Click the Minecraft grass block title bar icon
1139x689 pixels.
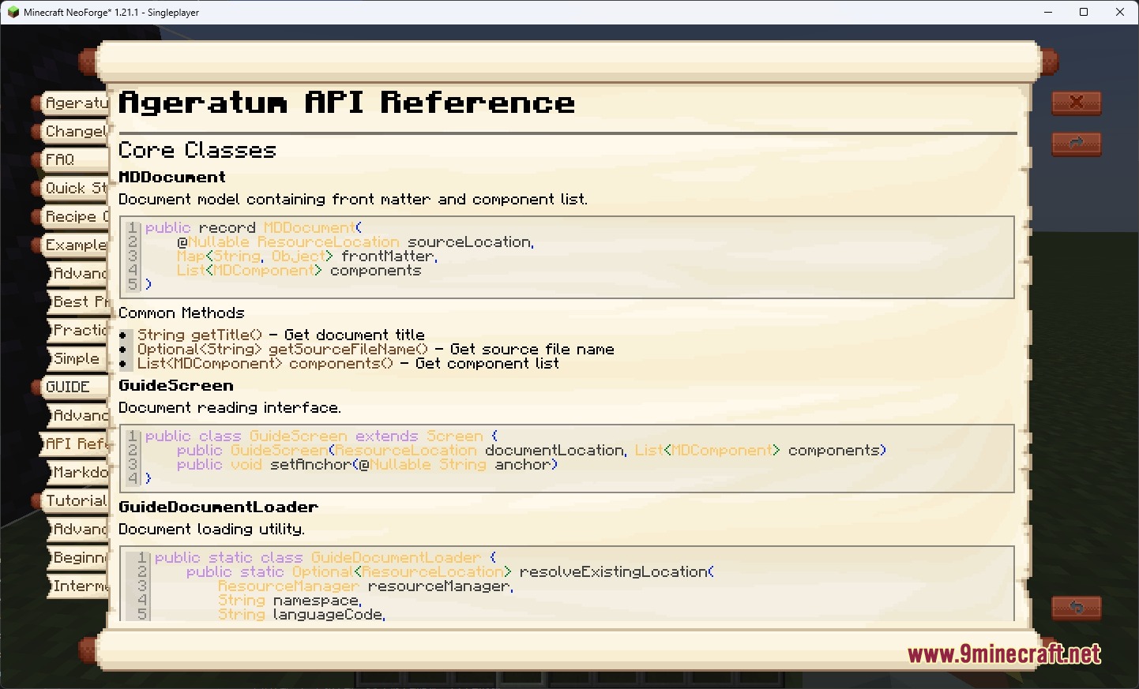(13, 12)
